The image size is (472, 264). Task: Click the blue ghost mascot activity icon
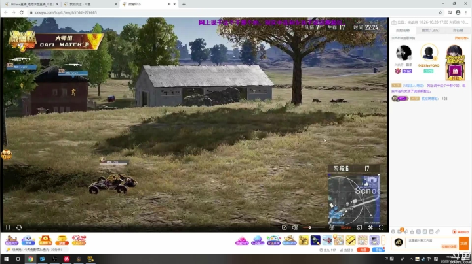click(28, 240)
